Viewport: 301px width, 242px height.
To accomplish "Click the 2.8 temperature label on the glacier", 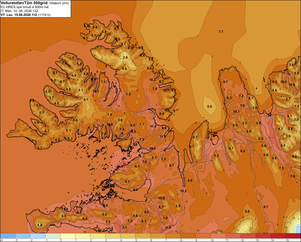I will [x=125, y=57].
